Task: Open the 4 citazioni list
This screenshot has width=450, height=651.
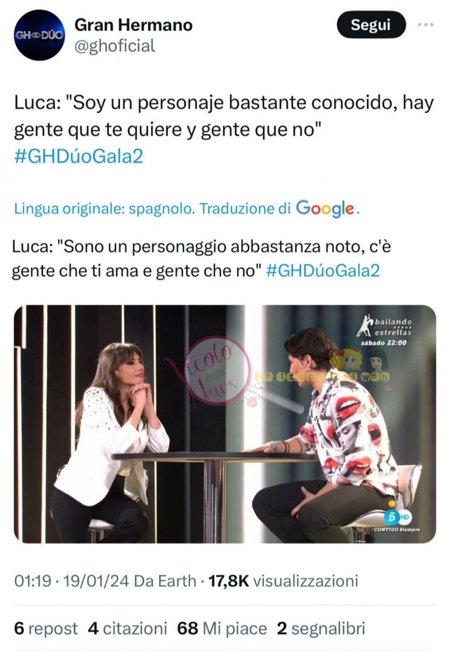Action: (x=127, y=629)
